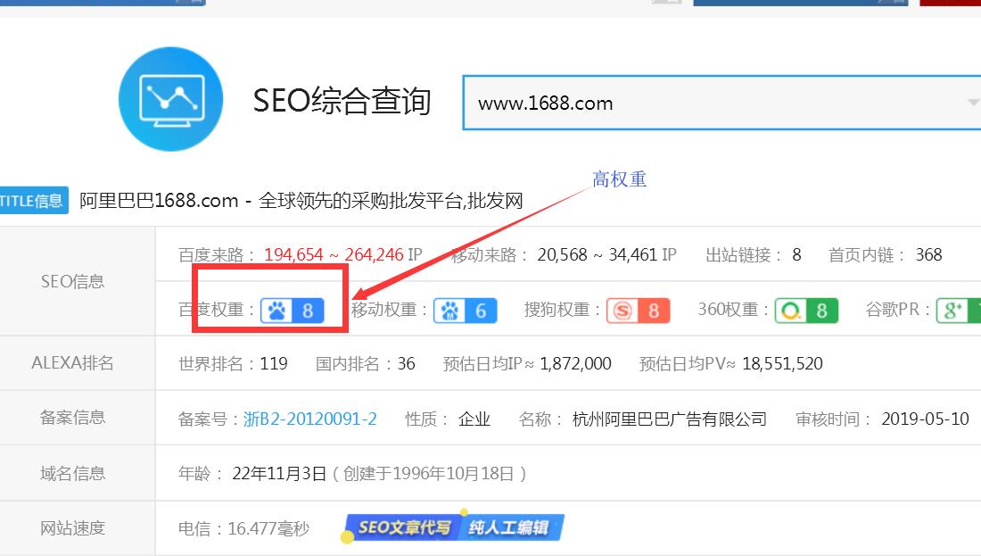Click the creation date 创建于1996年10月18日
Image resolution: width=981 pixels, height=556 pixels.
click(429, 473)
